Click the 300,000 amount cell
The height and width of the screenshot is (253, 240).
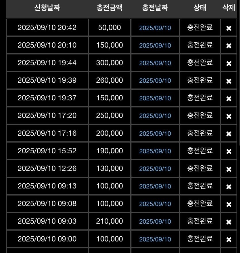pos(110,63)
